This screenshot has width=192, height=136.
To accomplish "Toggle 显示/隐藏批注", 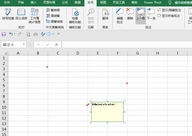I will coord(169,10).
